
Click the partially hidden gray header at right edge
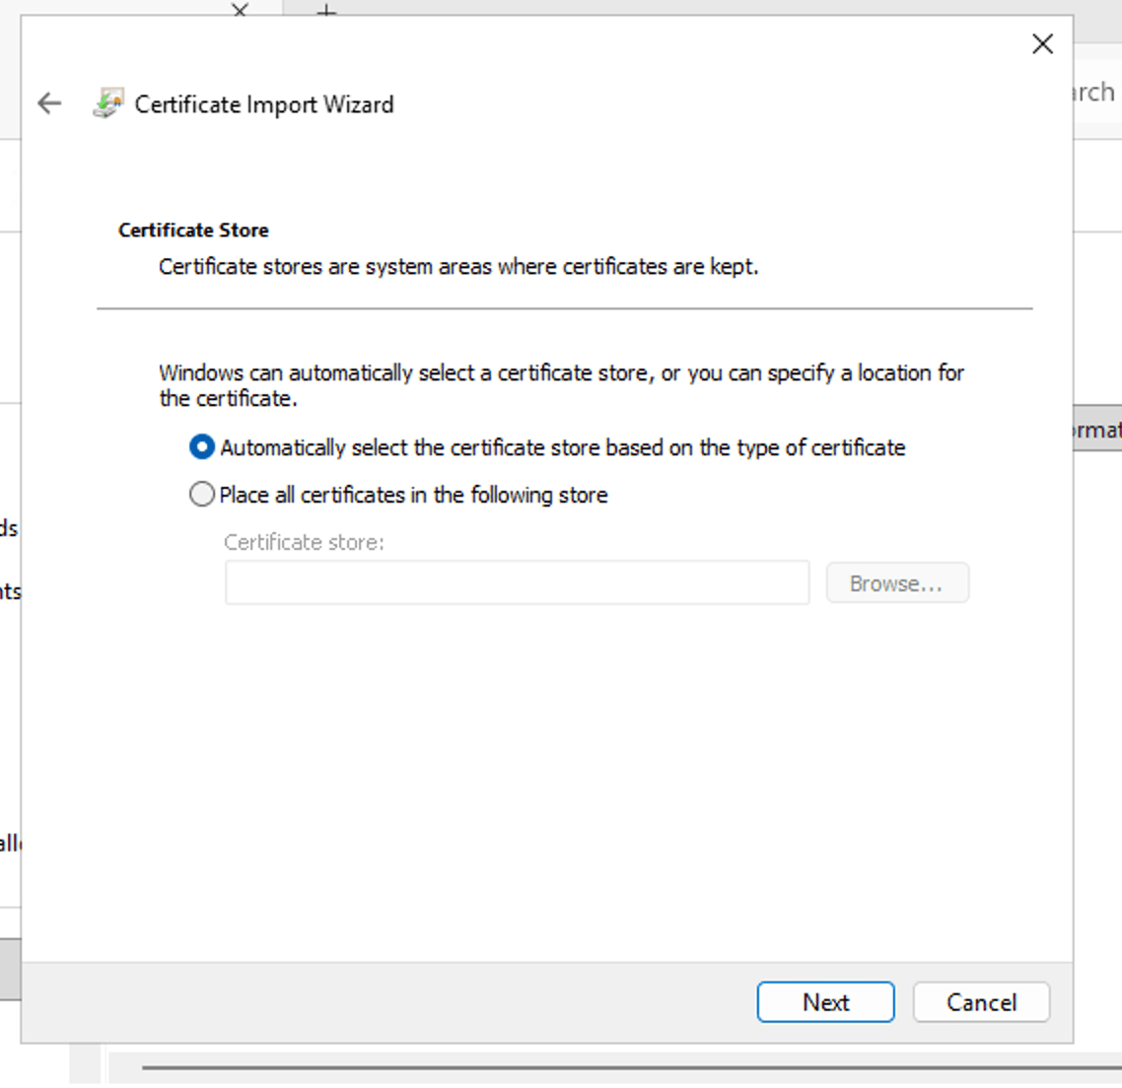pos(1097,430)
